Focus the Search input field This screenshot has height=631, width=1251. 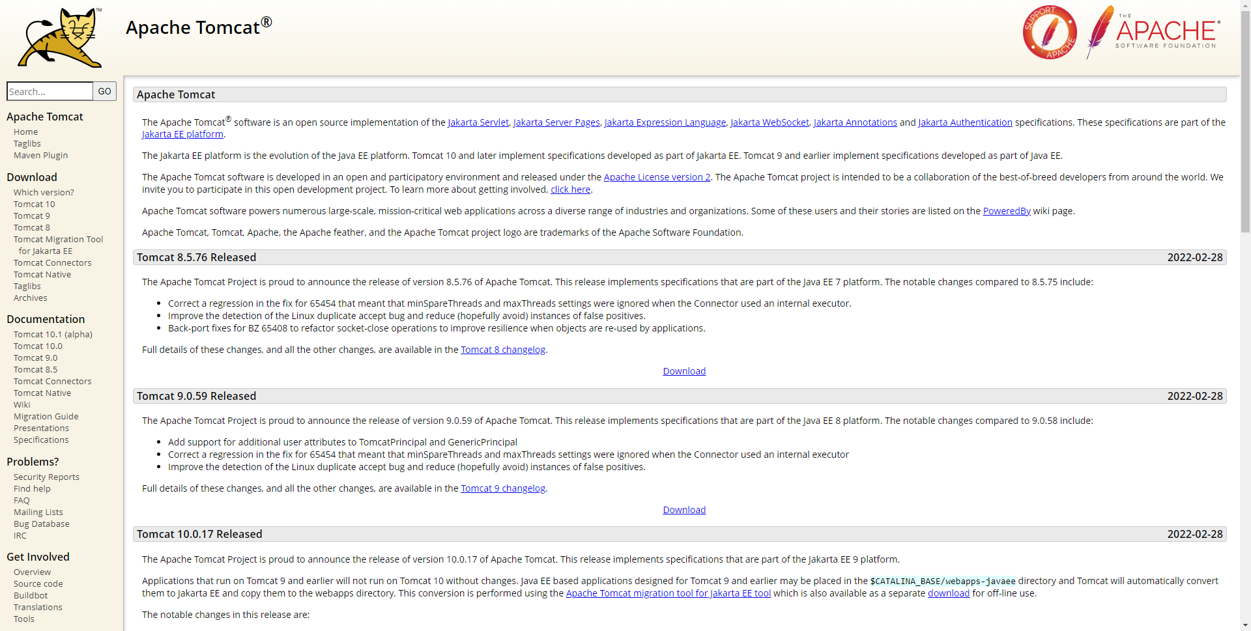[50, 91]
